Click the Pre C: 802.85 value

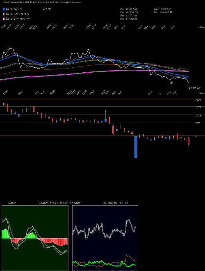click(x=129, y=19)
